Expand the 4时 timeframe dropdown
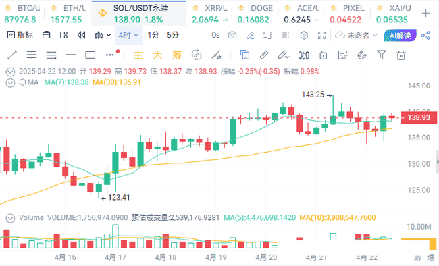Screen dimensions: 439x266 pyautogui.click(x=128, y=35)
